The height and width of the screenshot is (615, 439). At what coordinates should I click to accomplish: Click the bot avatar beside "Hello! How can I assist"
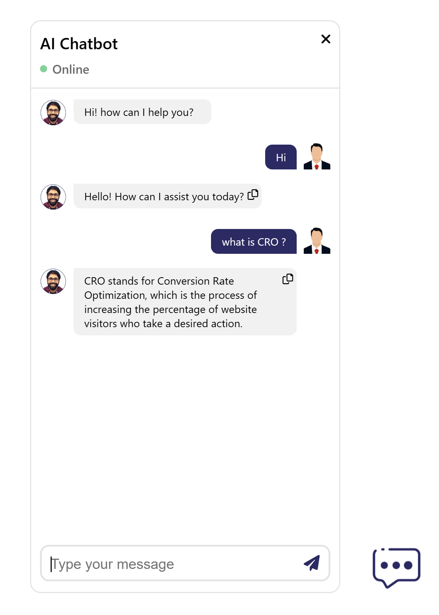53,196
